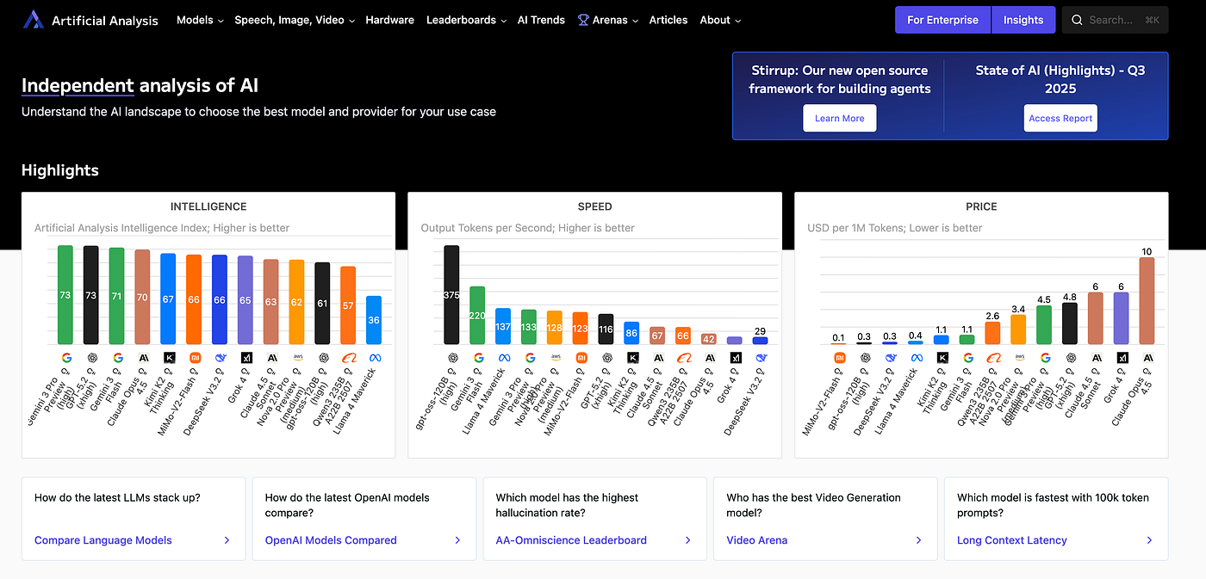Click chevron next to Compare Language Models

tap(227, 540)
